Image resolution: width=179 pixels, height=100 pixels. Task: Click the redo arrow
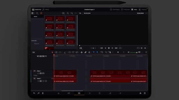click(x=39, y=93)
